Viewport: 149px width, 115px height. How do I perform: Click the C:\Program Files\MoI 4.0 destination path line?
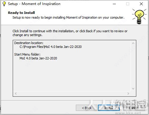click(x=51, y=47)
